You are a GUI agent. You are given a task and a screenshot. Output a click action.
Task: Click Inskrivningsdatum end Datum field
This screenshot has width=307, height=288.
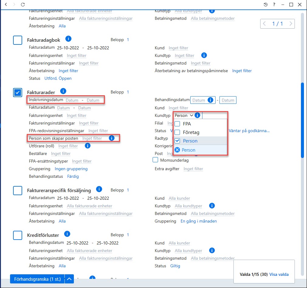coord(93,100)
